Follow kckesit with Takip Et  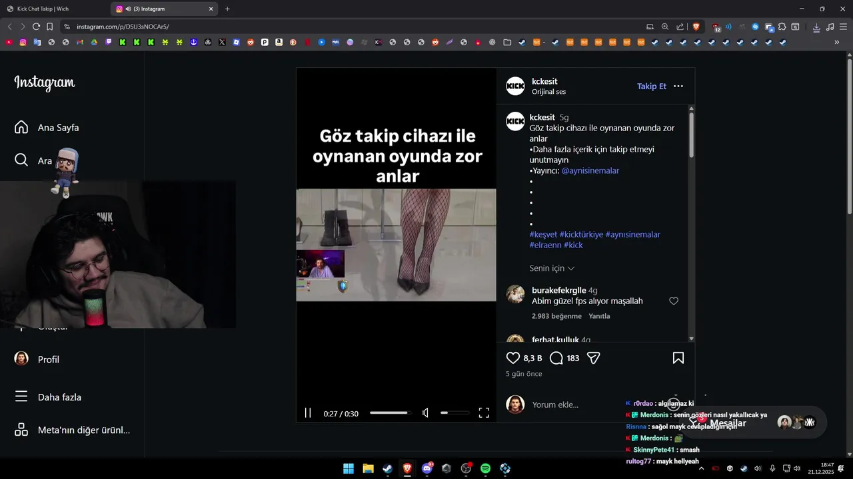[x=651, y=86]
